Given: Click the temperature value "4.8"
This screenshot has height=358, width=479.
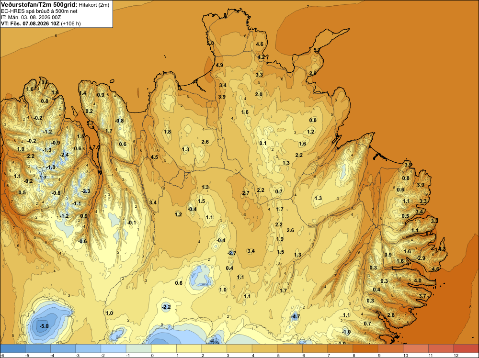Looking at the screenshot, I should click(442, 249).
